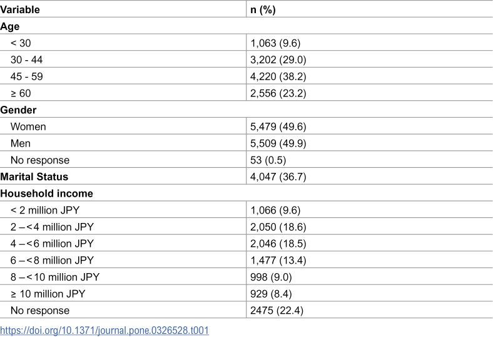This screenshot has height=337, width=493.
Task: Select the Age section heading
Action: point(10,26)
